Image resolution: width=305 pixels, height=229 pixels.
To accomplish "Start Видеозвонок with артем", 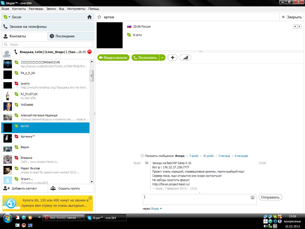I will click(x=113, y=58).
